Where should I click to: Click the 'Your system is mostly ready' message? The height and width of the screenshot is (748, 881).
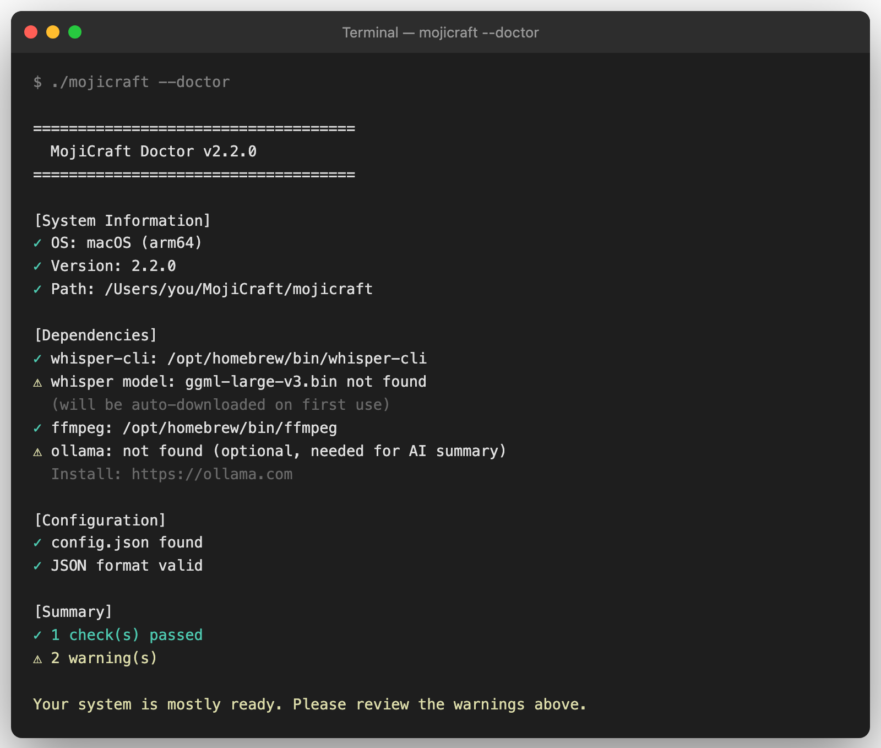[x=309, y=704]
